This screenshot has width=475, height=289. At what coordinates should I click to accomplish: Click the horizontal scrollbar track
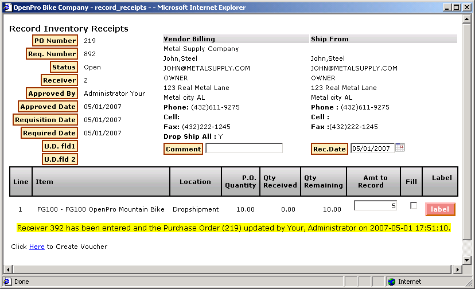pyautogui.click(x=229, y=270)
